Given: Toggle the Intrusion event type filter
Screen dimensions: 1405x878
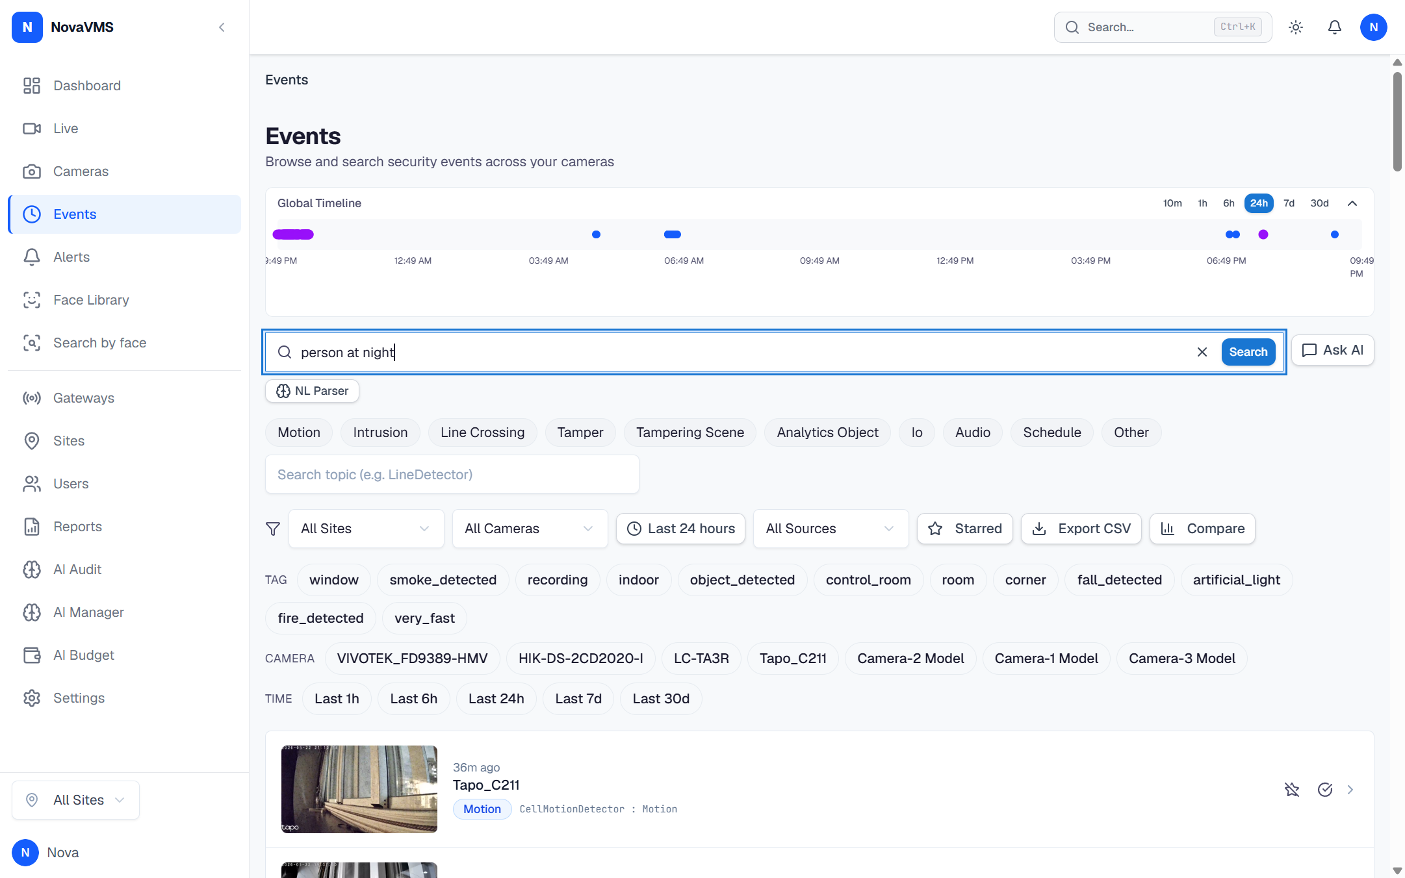Looking at the screenshot, I should (x=380, y=433).
